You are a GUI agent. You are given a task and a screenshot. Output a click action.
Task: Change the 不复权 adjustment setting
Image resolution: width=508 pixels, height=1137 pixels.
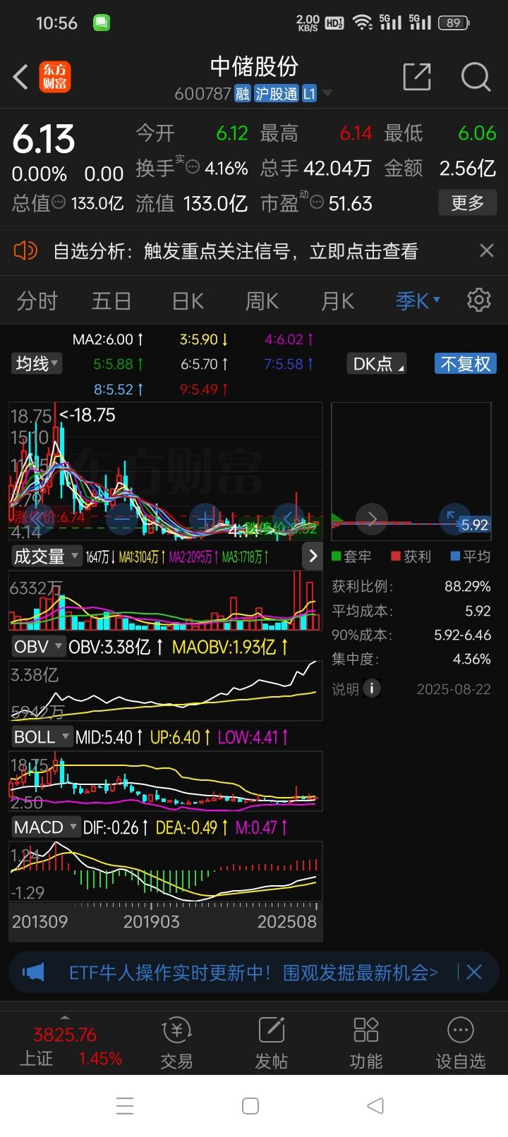(x=465, y=364)
